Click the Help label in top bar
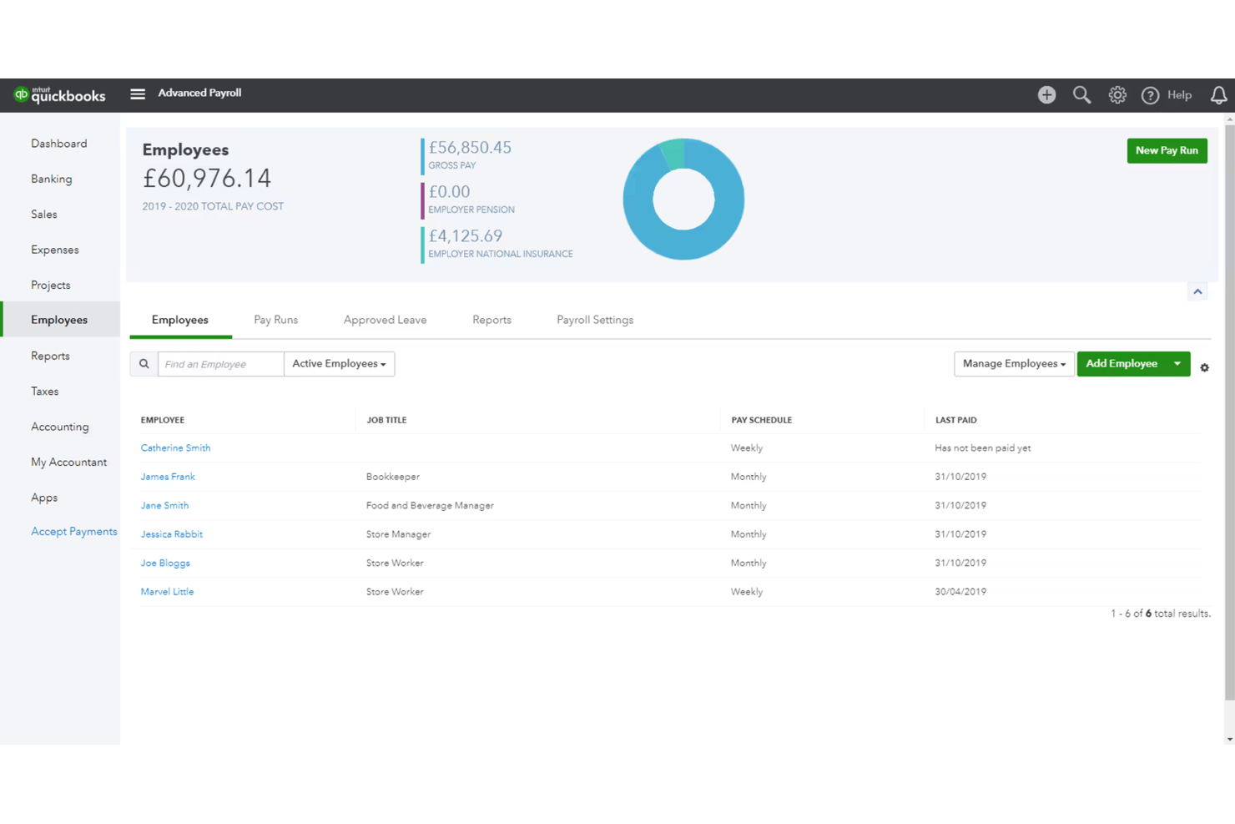1235x824 pixels. click(1179, 95)
